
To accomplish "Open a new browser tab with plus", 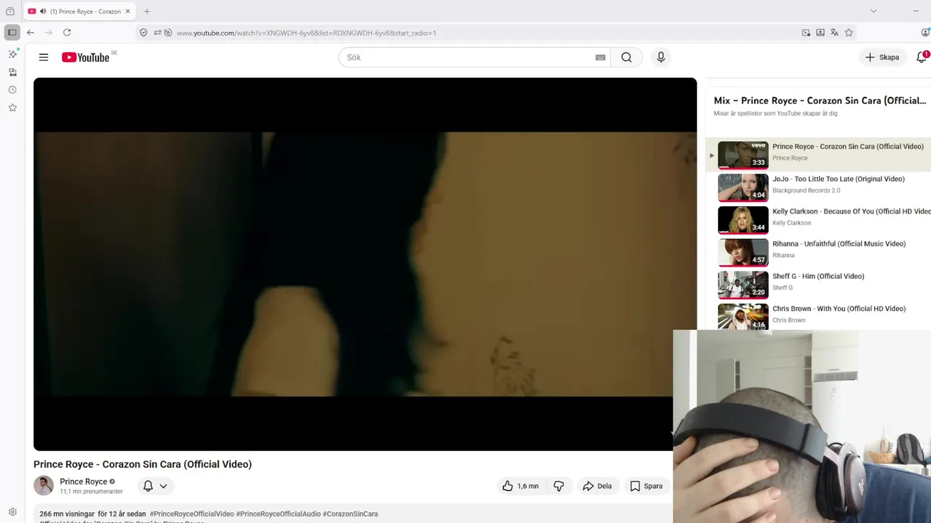I will pyautogui.click(x=147, y=12).
